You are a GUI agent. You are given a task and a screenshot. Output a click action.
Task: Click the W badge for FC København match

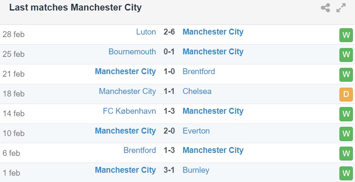tap(346, 114)
